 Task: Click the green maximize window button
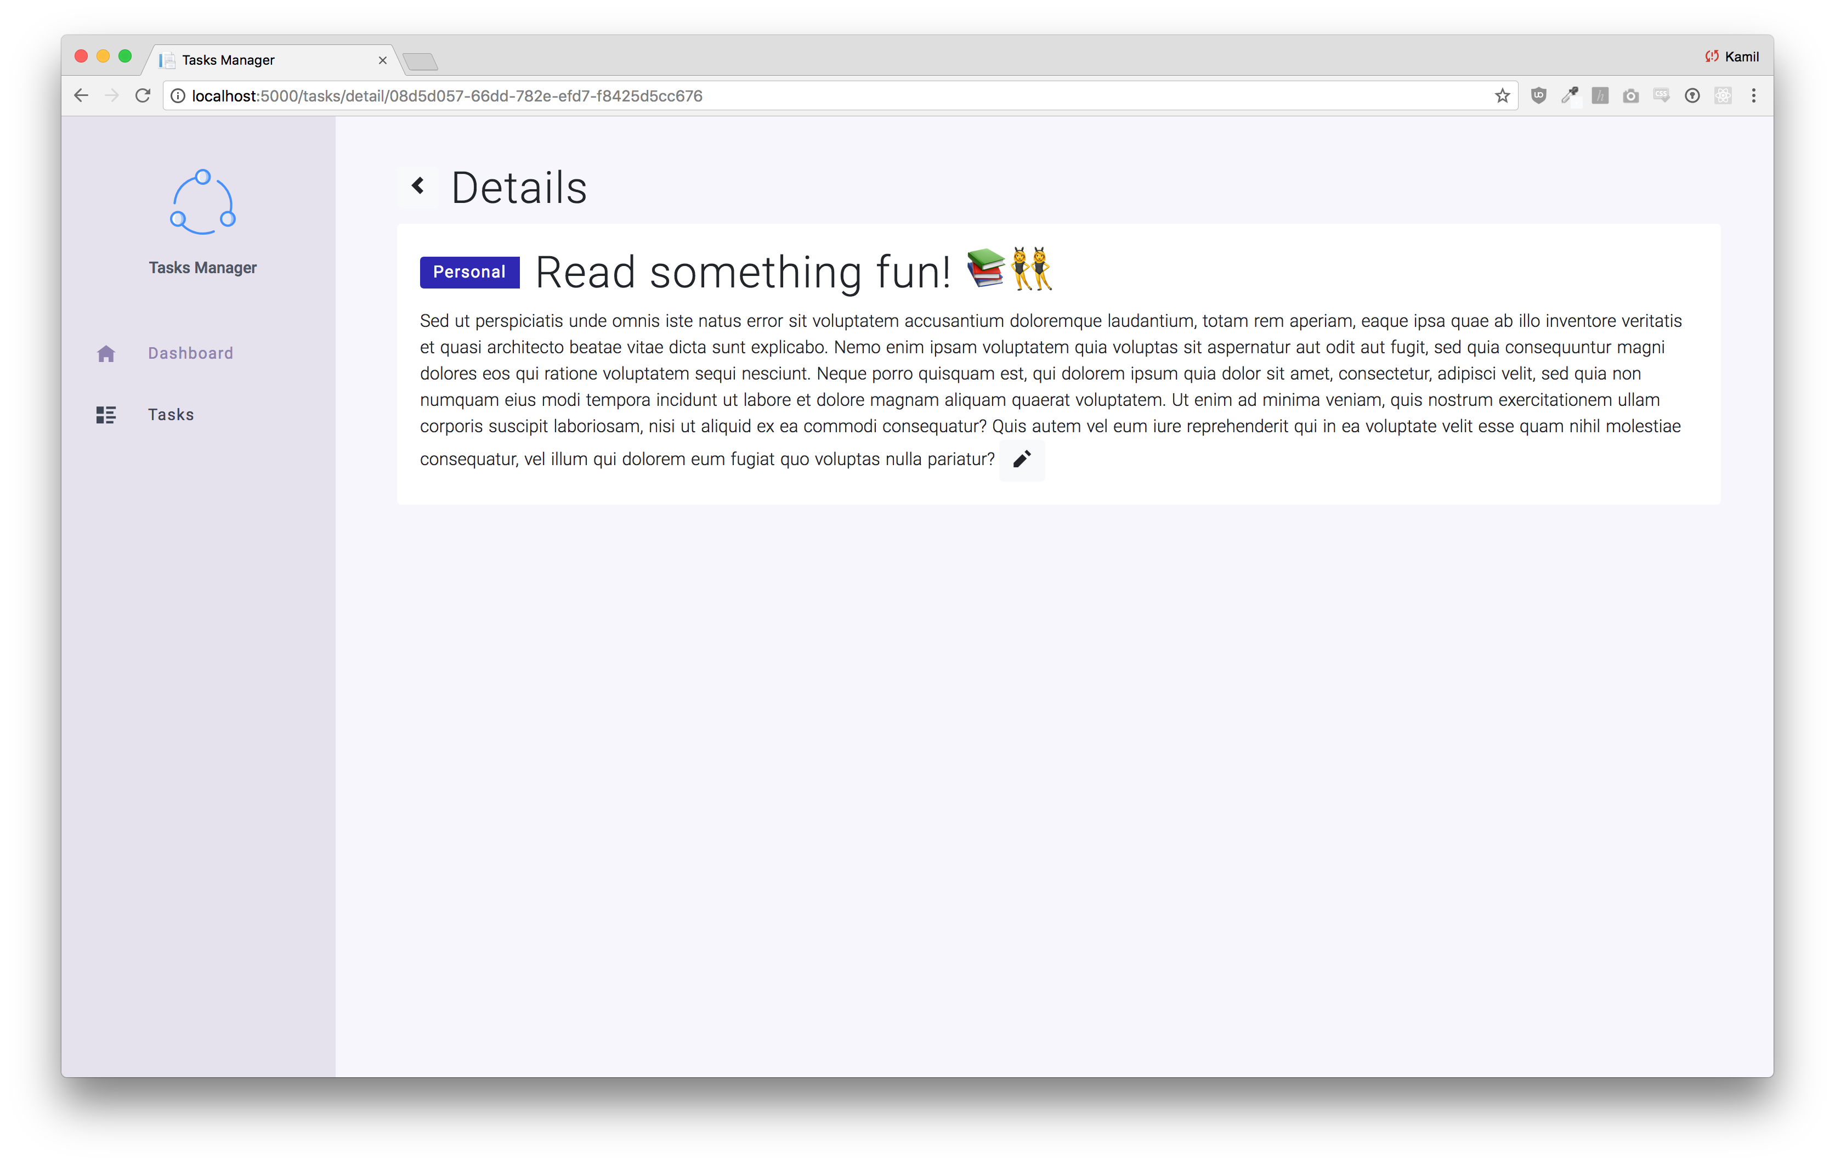pyautogui.click(x=126, y=56)
